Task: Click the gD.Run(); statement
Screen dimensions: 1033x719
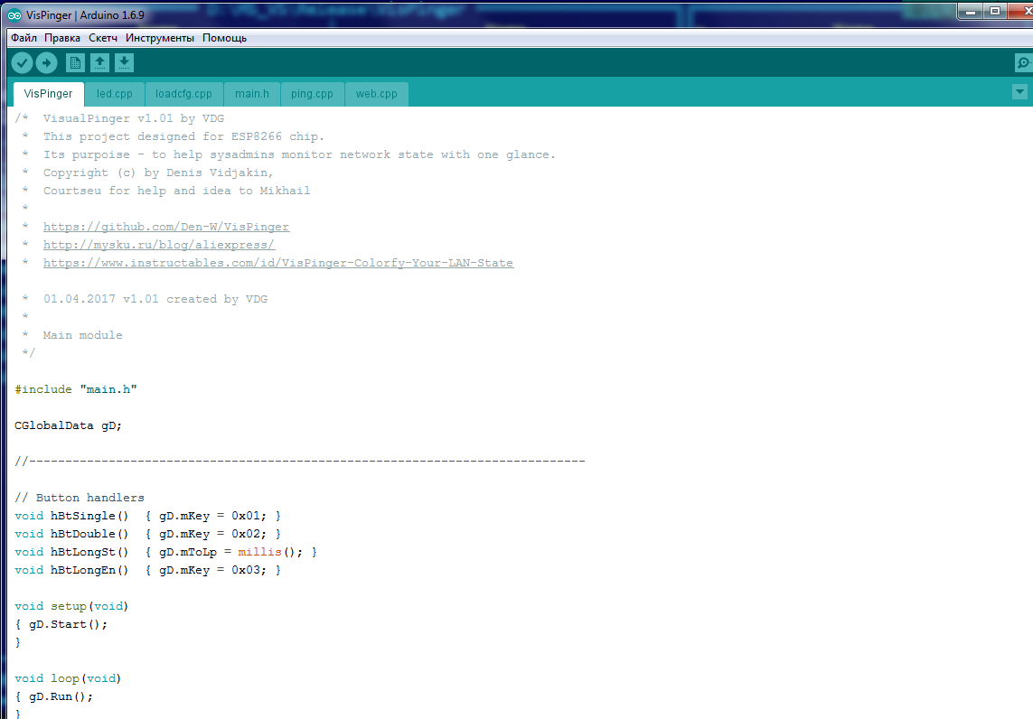Action: tap(61, 696)
